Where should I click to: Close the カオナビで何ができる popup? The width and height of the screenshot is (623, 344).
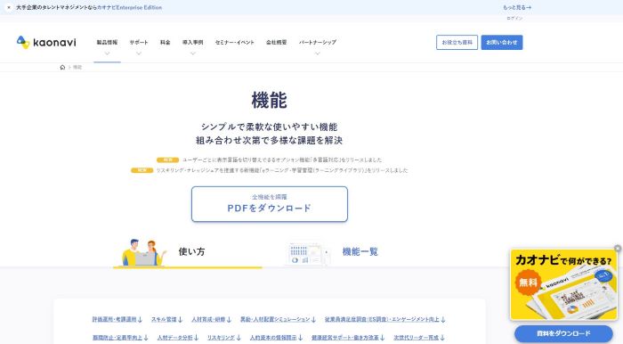pos(618,248)
